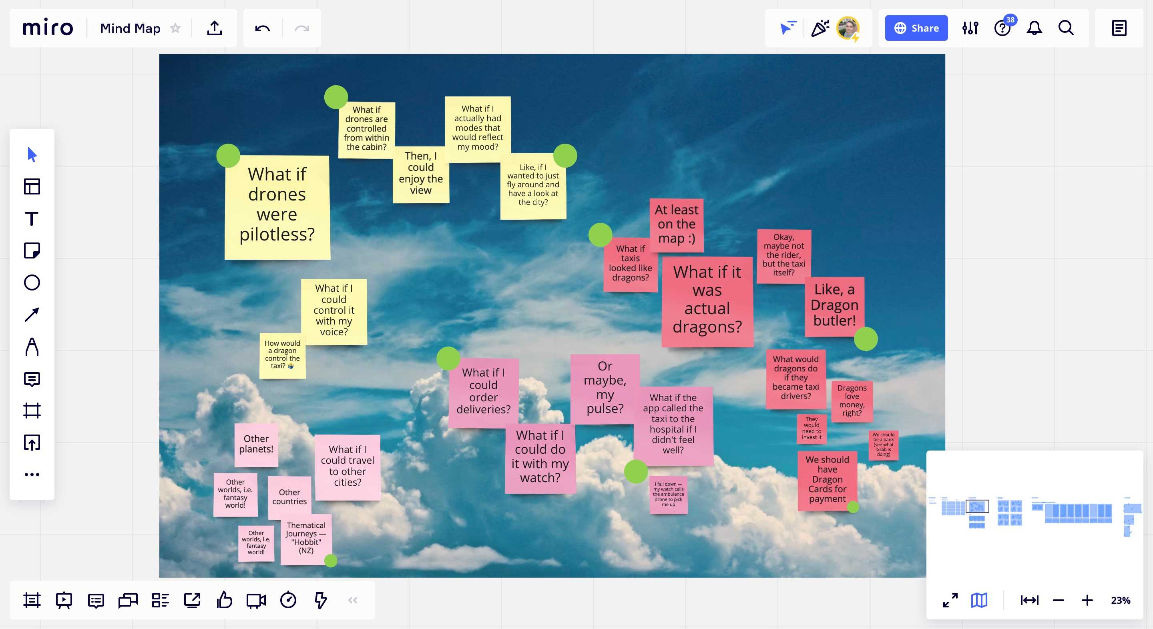Choose the Shape circle tool

(32, 283)
